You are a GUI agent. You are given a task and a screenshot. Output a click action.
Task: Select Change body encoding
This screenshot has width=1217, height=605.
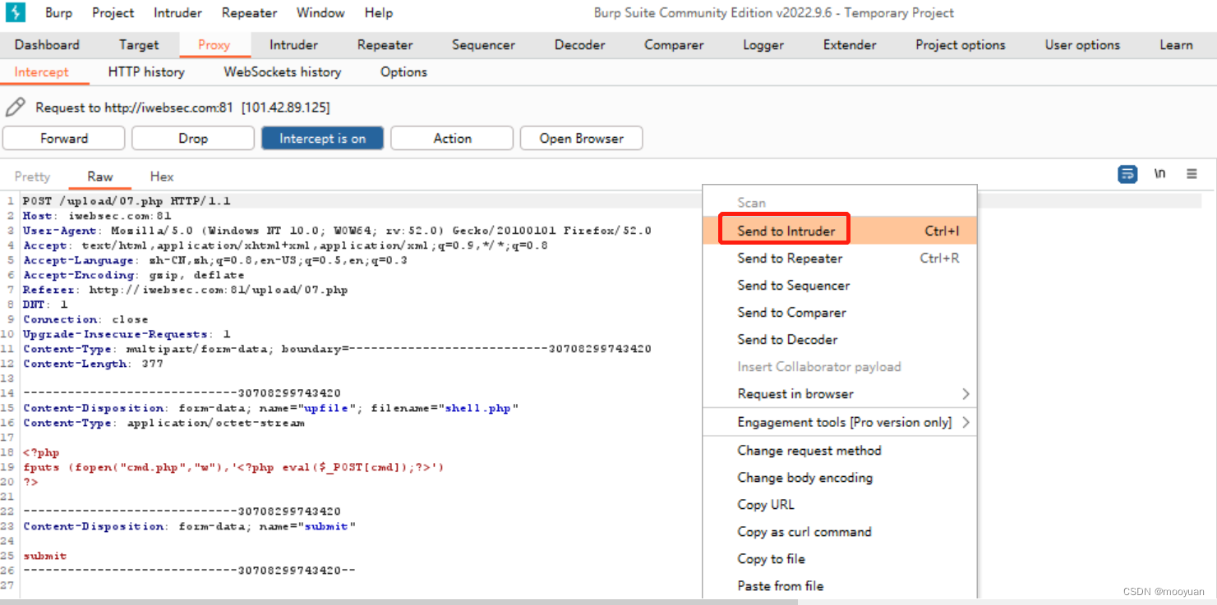tap(840, 477)
